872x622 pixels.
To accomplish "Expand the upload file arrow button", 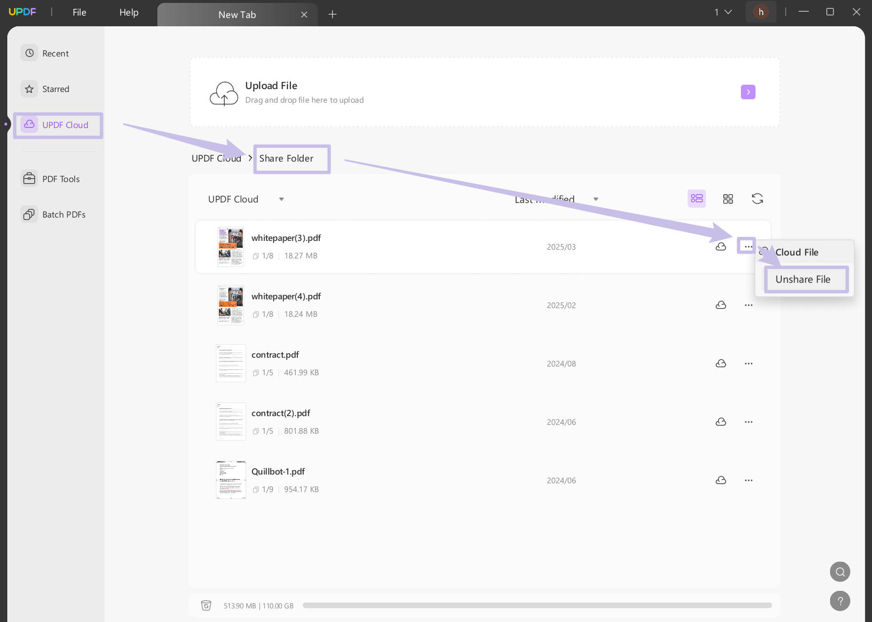I will (x=748, y=92).
